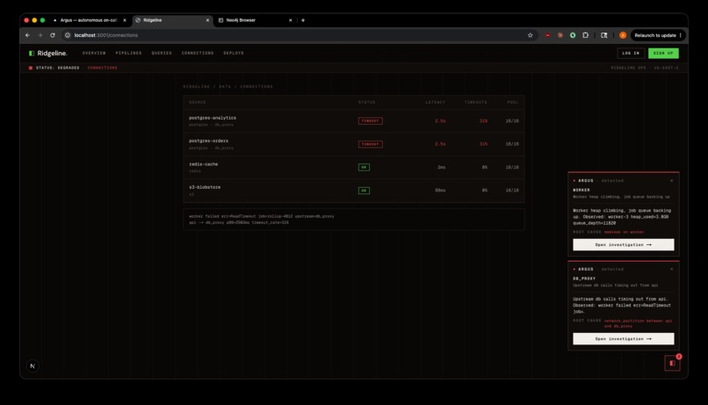The height and width of the screenshot is (405, 708).
Task: Open the green circular extension icon
Action: point(573,35)
